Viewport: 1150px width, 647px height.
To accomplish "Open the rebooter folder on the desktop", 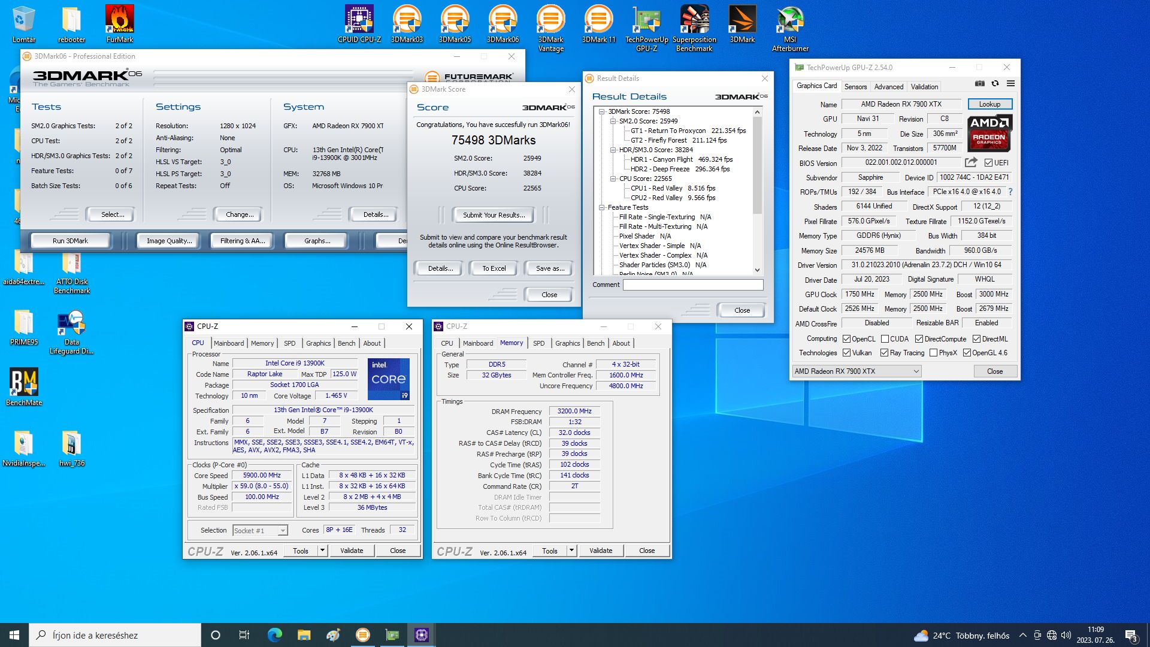I will point(72,24).
